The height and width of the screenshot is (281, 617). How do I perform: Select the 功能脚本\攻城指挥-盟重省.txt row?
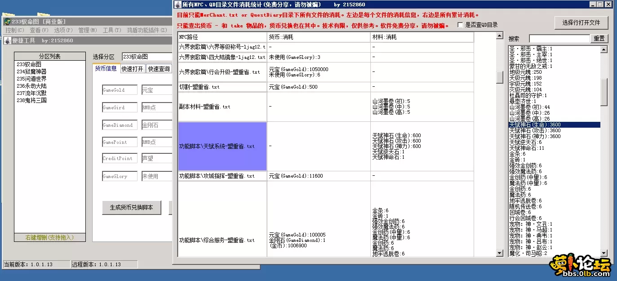coord(326,176)
